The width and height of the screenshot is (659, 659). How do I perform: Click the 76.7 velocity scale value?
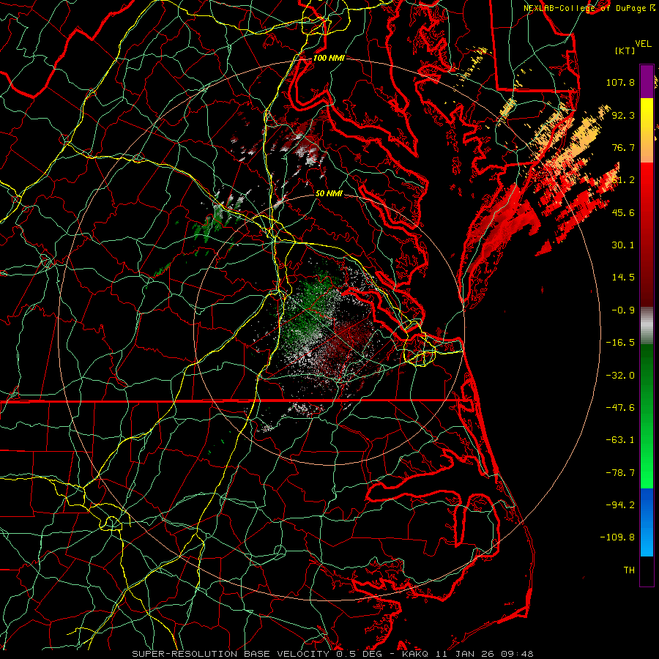point(623,147)
